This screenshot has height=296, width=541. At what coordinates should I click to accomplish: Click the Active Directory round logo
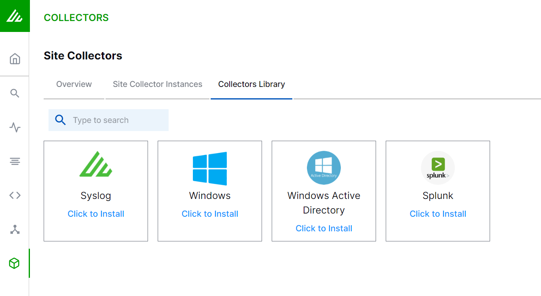(324, 168)
